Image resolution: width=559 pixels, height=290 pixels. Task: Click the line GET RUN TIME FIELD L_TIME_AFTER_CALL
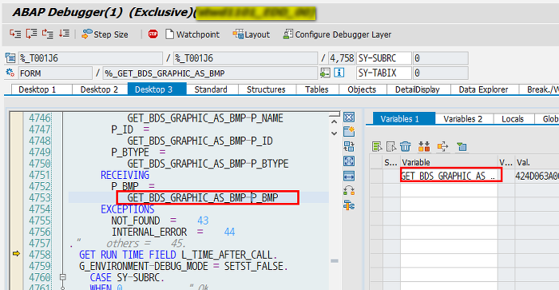click(x=178, y=255)
